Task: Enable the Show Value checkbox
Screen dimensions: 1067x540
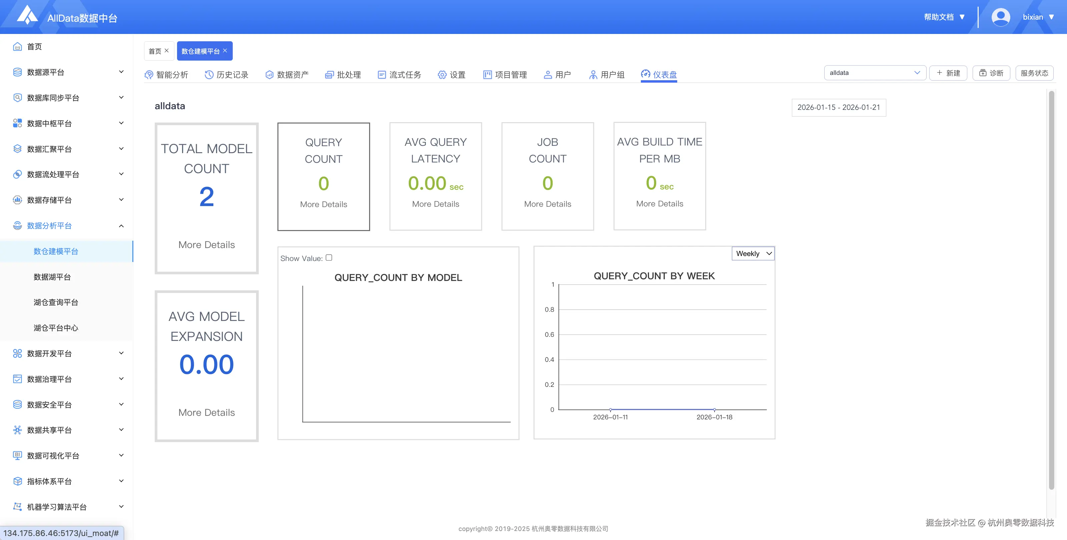Action: 329,258
